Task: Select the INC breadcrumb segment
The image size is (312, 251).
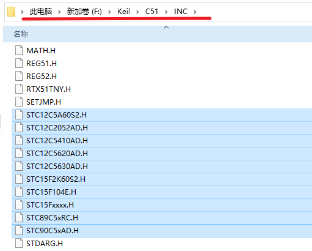Action: click(x=181, y=12)
